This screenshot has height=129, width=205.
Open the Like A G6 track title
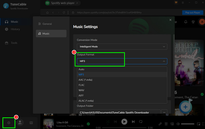pyautogui.click(x=62, y=122)
